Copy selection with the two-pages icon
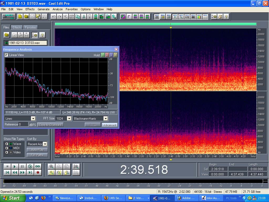The image size is (269, 202). (x=78, y=17)
